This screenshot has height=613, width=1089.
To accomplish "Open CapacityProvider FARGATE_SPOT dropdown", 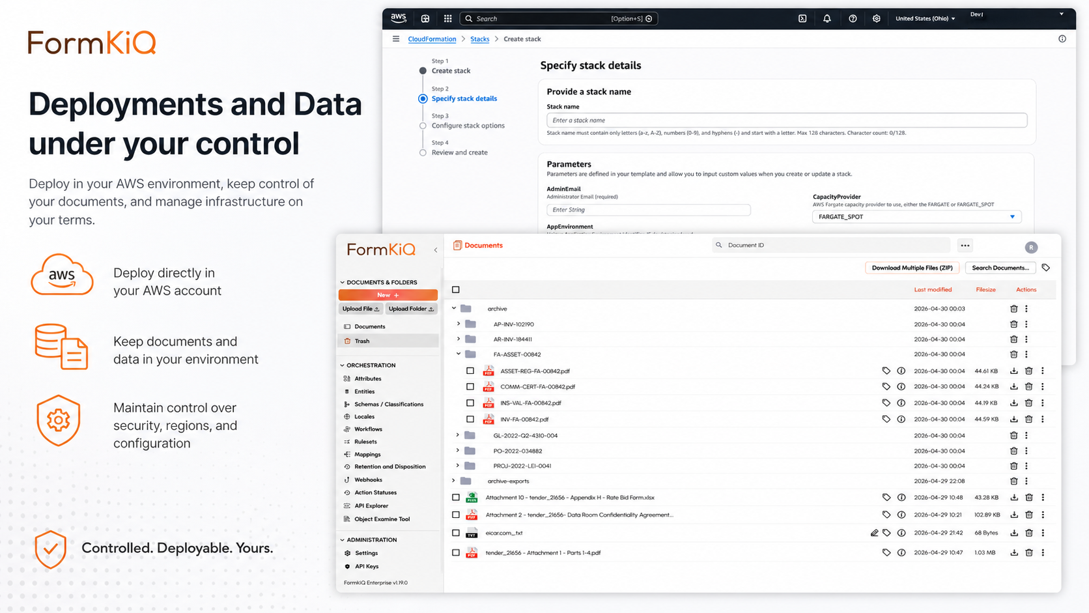I will click(x=916, y=217).
